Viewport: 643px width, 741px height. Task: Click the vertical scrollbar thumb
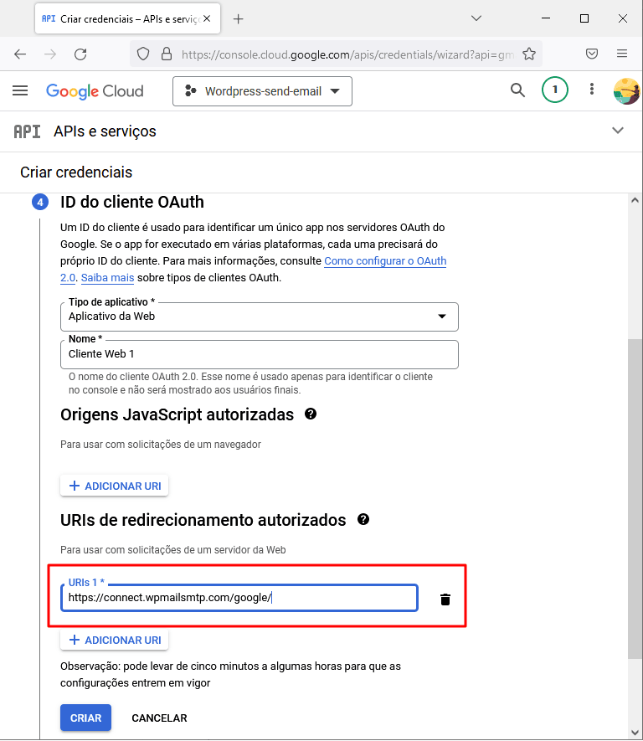(635, 498)
